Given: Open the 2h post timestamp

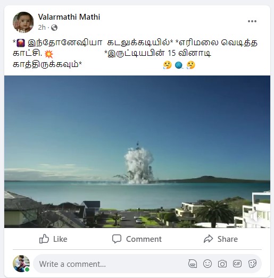Looking at the screenshot, I should (42, 28).
